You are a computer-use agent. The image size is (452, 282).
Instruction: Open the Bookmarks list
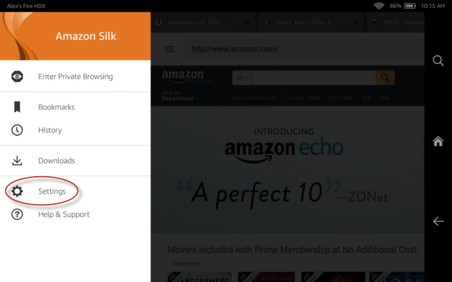pos(56,107)
